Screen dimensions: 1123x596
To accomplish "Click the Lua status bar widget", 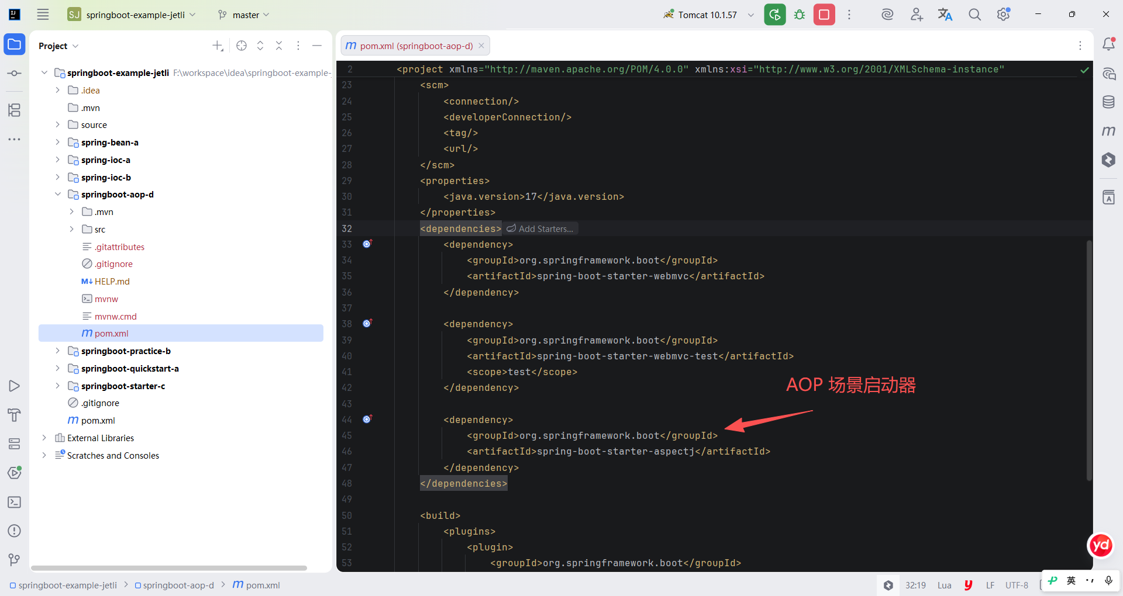I will [944, 585].
